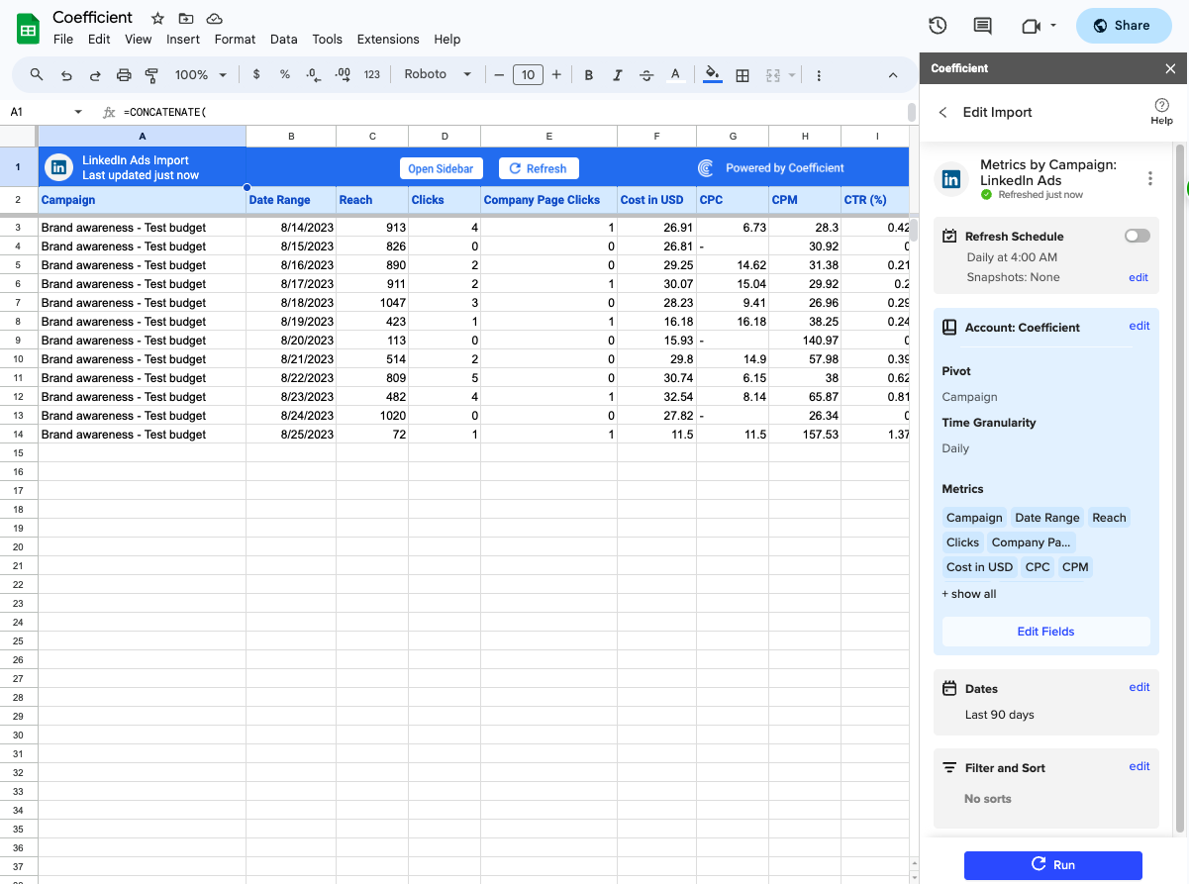The height and width of the screenshot is (884, 1189).
Task: Format as currency with dollar icon
Action: tap(256, 74)
